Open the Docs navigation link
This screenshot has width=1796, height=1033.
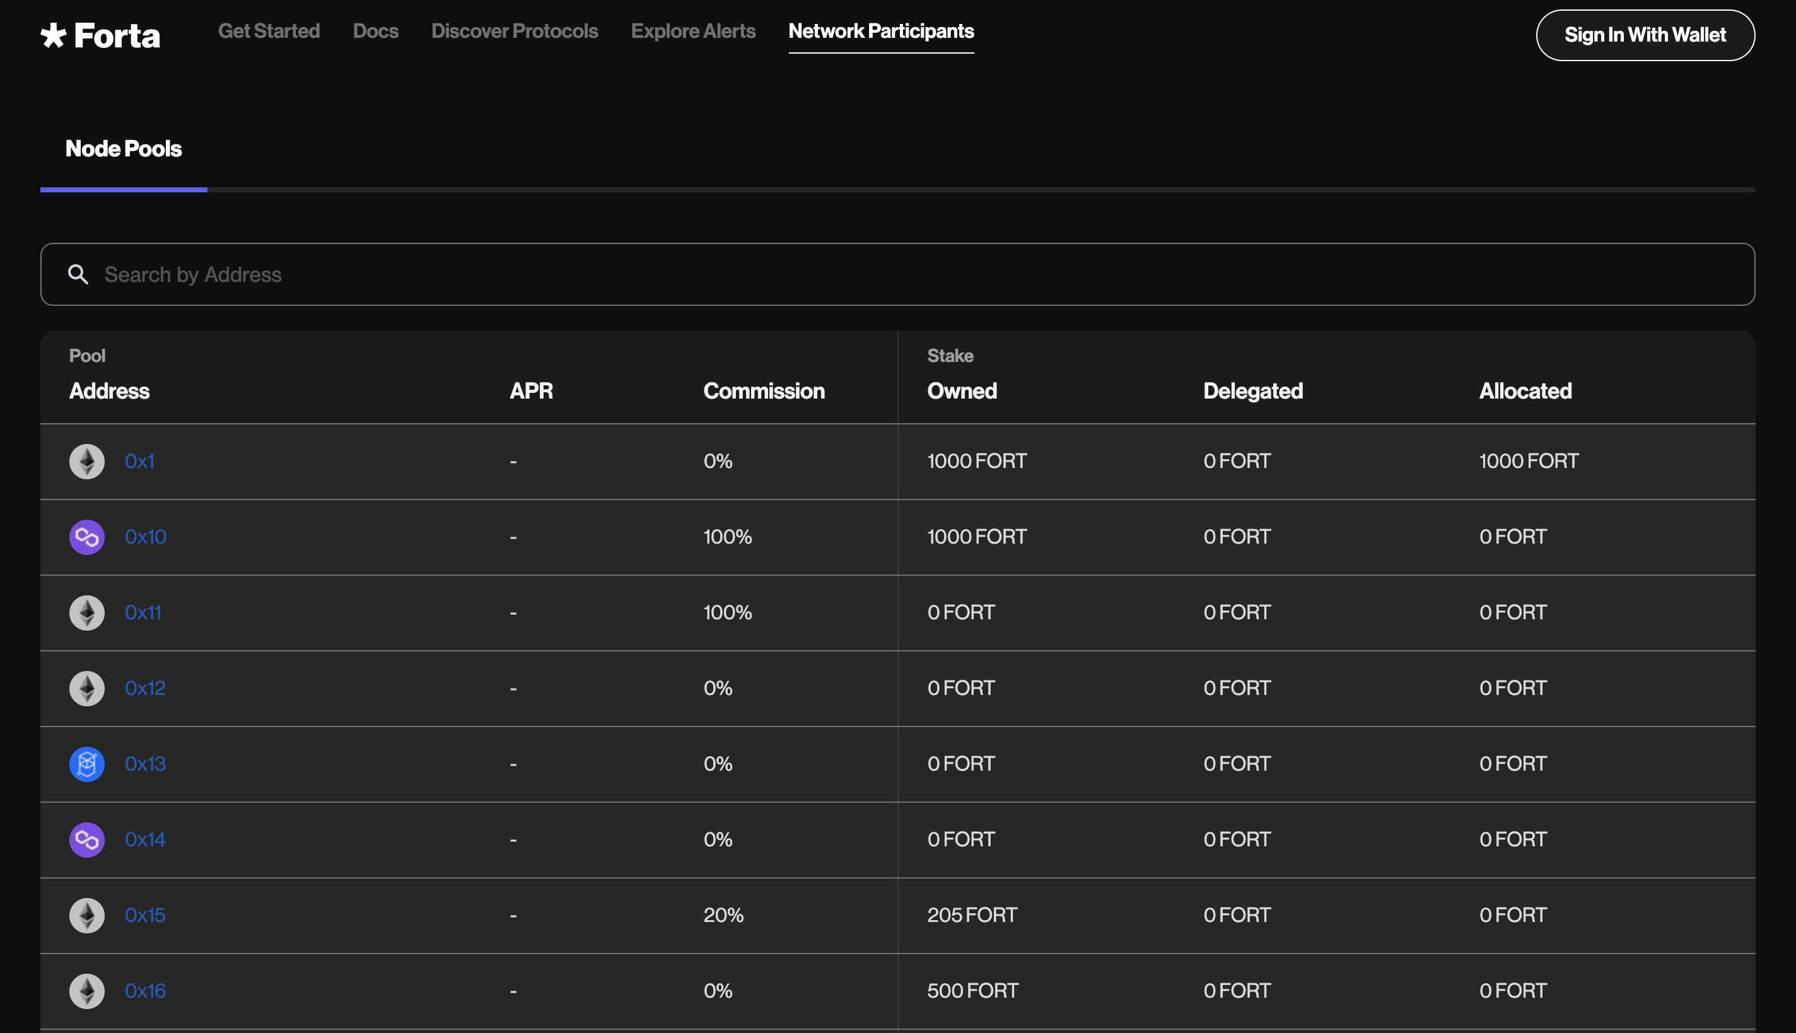376,32
